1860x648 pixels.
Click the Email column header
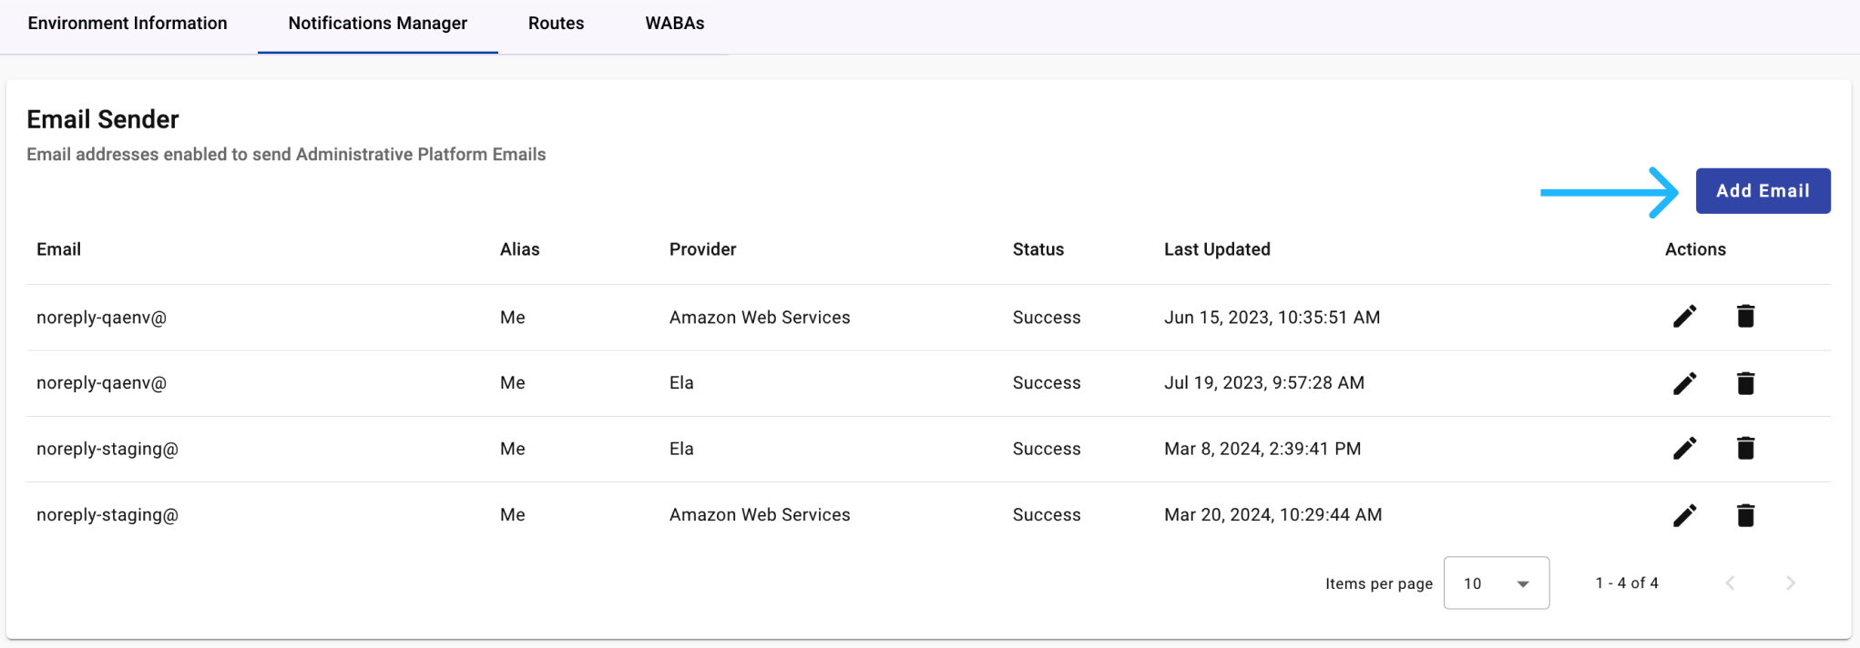click(59, 249)
